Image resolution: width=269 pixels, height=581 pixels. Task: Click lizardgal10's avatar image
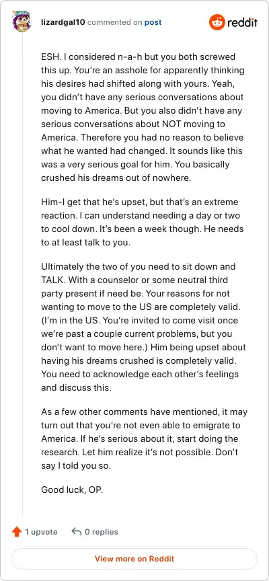(x=22, y=22)
